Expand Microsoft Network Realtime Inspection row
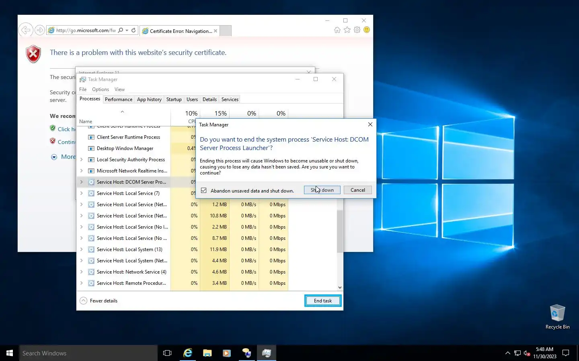This screenshot has height=361, width=579. [x=82, y=171]
